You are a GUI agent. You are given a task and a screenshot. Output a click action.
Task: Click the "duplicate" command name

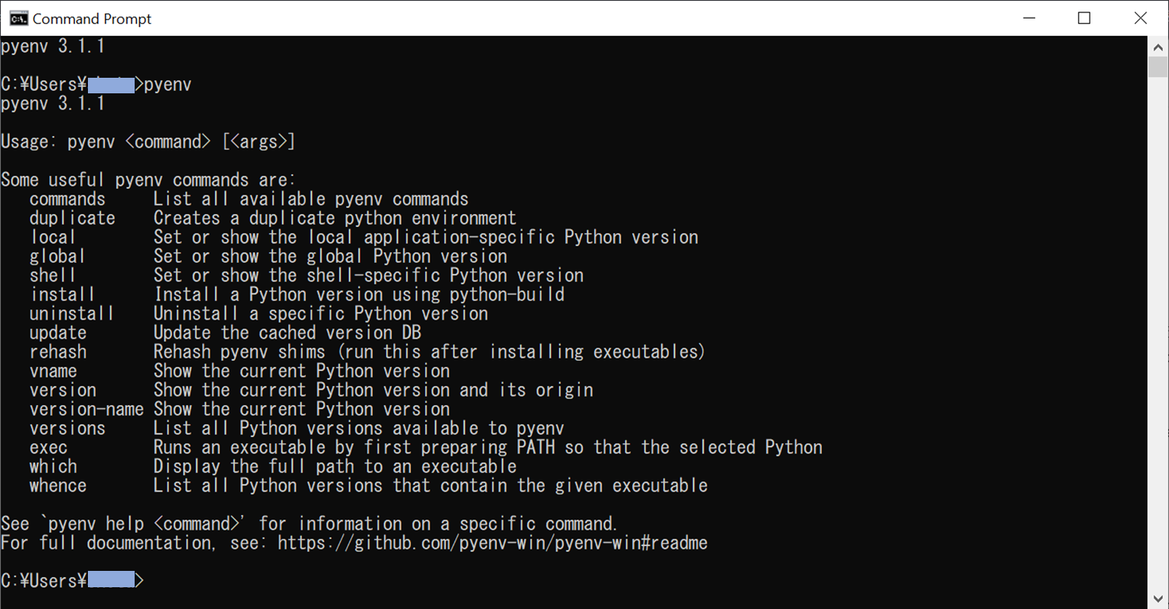72,218
